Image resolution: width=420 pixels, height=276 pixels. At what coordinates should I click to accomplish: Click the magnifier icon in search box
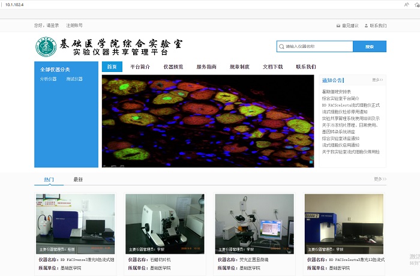click(281, 46)
